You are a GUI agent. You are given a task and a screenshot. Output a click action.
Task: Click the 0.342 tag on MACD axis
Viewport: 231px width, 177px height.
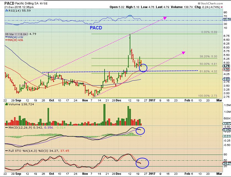coord(227,130)
